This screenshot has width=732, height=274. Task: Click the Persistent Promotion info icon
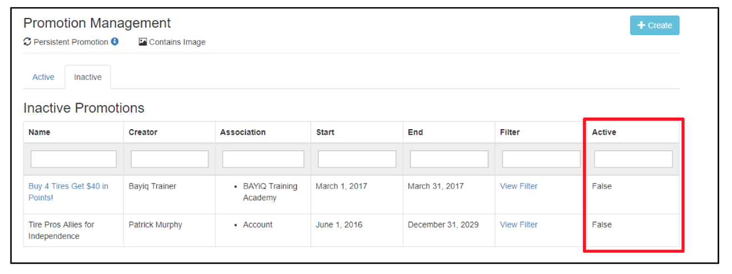pyautogui.click(x=114, y=42)
